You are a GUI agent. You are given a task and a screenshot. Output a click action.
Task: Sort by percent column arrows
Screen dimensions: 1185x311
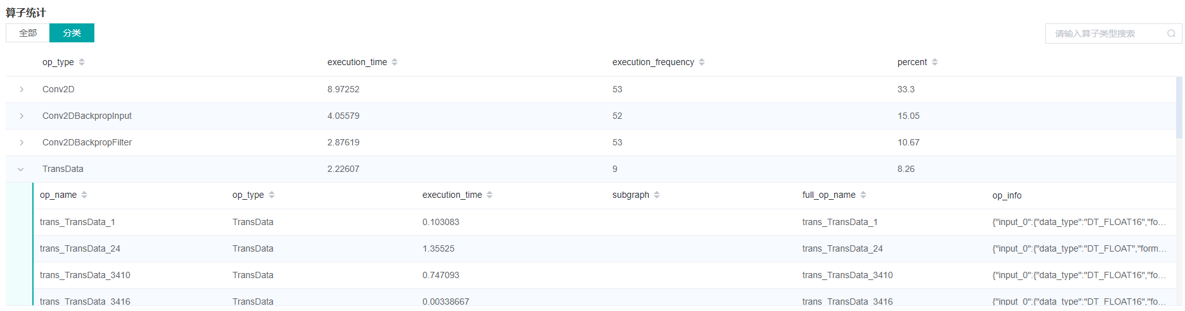click(935, 62)
